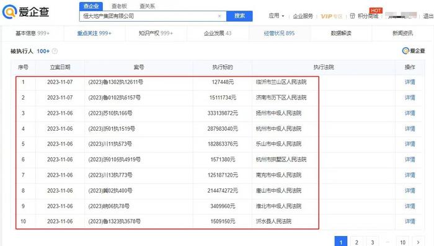Click case number (2023)苏10执166号
434x246 pixels.
(110, 113)
